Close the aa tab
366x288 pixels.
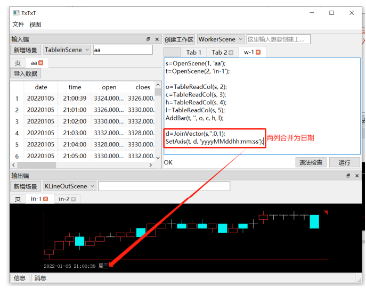click(41, 63)
